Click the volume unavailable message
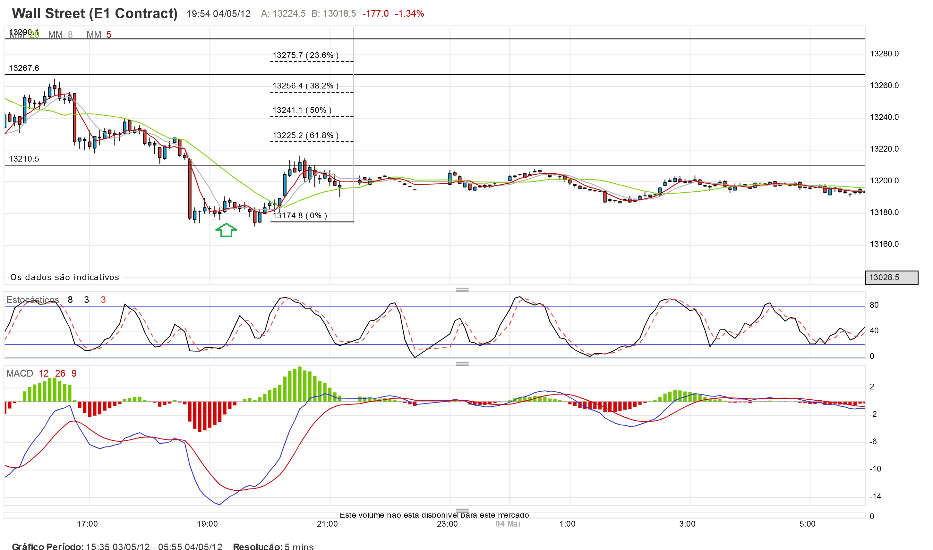Screen dimensions: 933x550 click(x=434, y=515)
